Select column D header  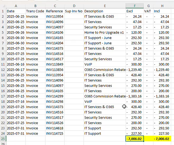[74, 6]
